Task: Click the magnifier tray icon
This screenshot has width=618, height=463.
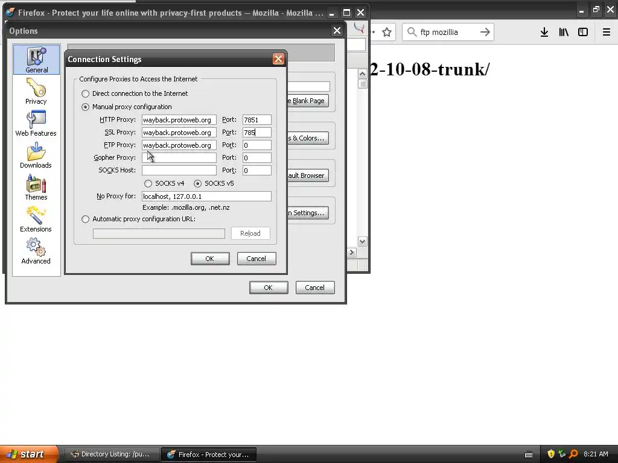Action: pos(573,454)
